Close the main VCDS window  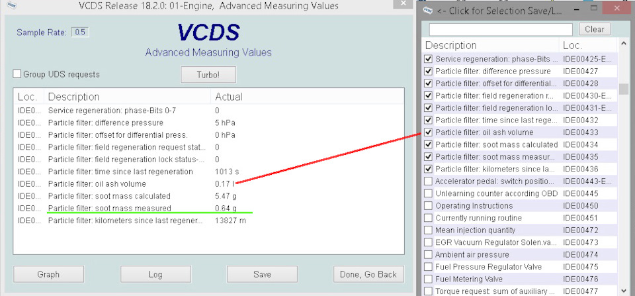point(403,3)
